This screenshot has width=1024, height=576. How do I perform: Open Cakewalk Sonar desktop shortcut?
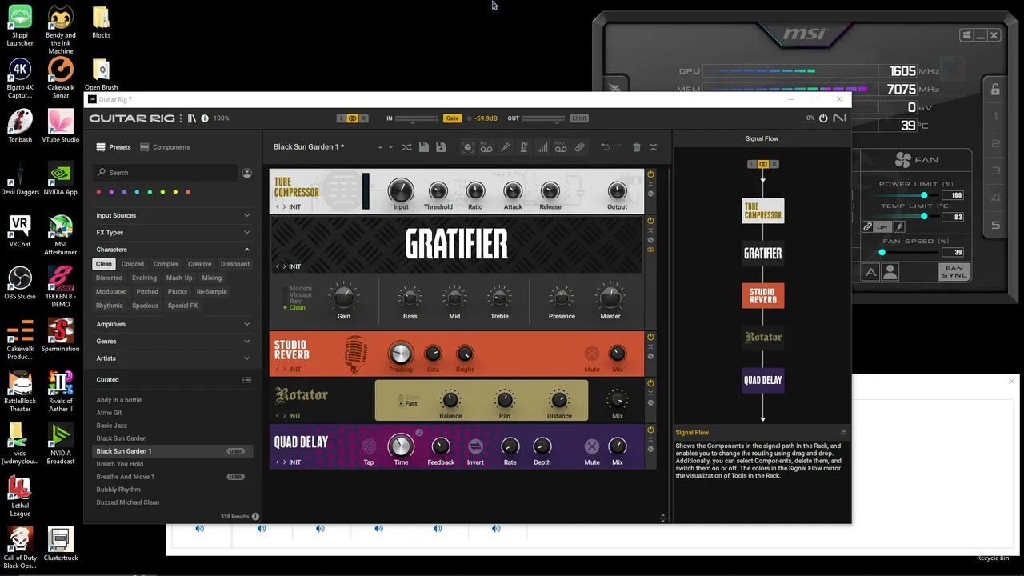pos(61,76)
